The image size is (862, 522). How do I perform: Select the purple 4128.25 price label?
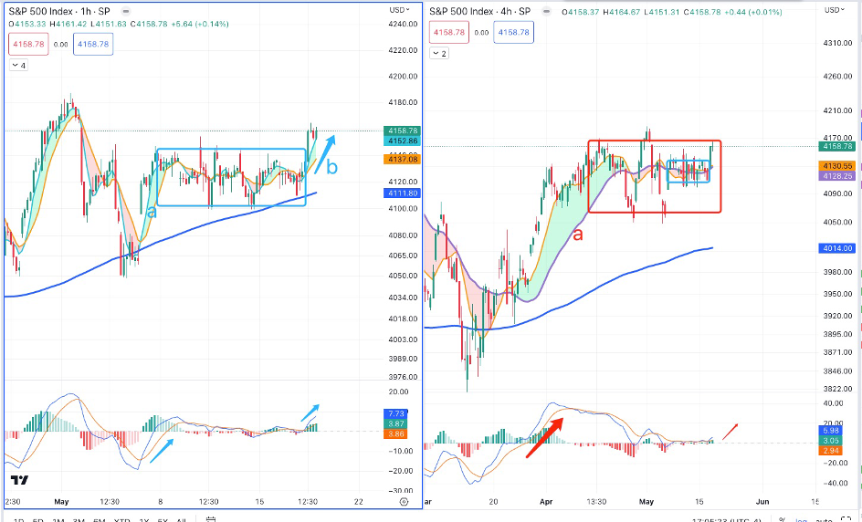pos(838,176)
